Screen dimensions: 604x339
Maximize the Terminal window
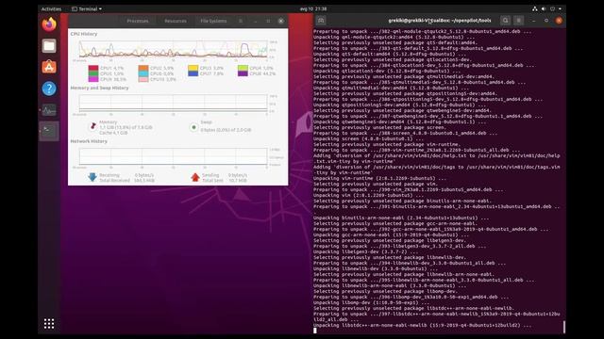(x=546, y=21)
